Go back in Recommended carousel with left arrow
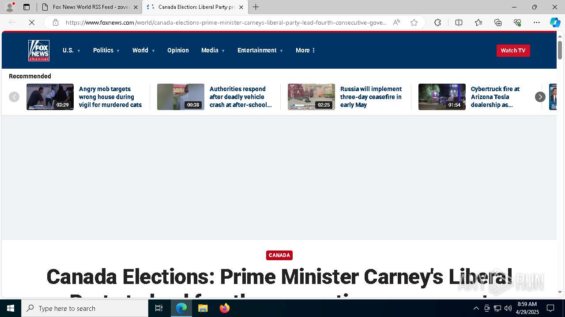This screenshot has width=565, height=317. tap(14, 97)
